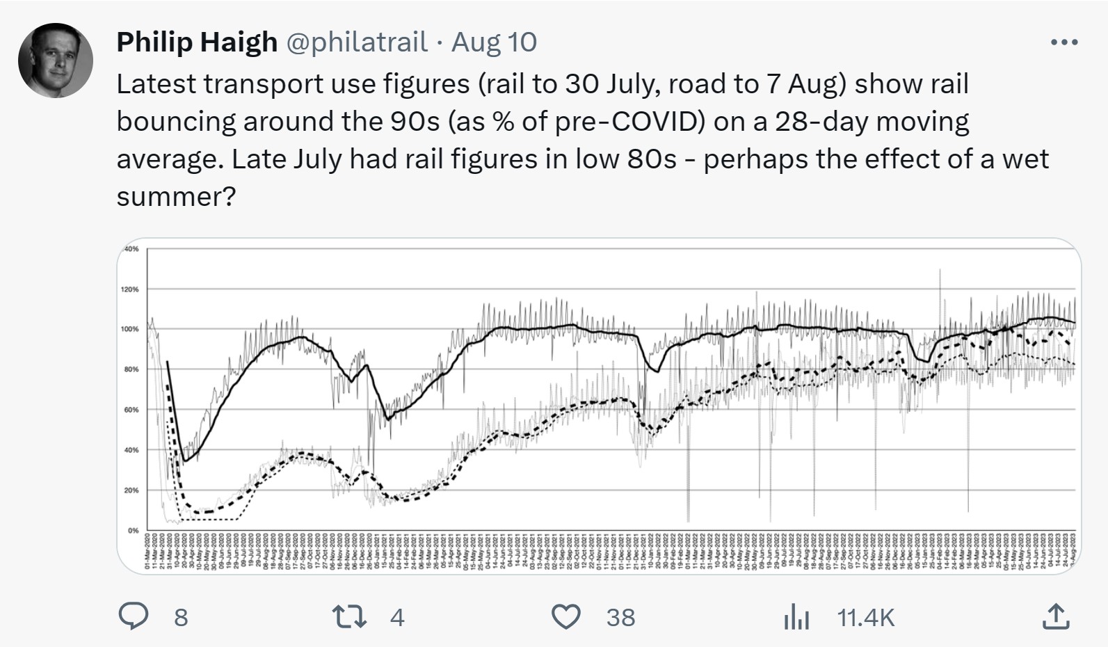This screenshot has width=1108, height=647.
Task: Click the 0% label on chart axis
Action: point(132,531)
